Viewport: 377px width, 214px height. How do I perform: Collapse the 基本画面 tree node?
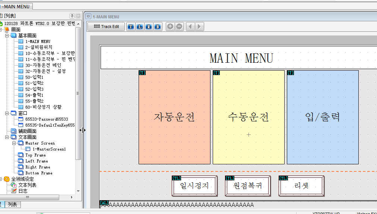pos(7,35)
